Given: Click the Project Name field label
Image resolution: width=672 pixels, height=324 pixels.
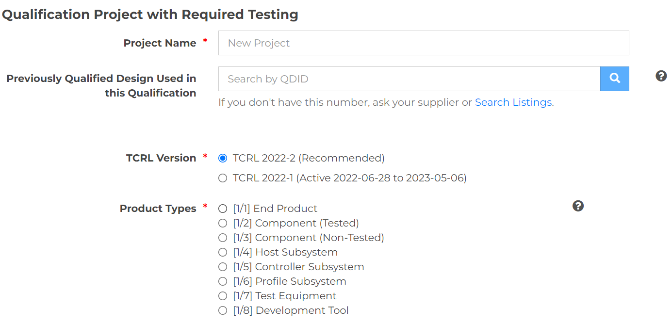Looking at the screenshot, I should [x=160, y=43].
